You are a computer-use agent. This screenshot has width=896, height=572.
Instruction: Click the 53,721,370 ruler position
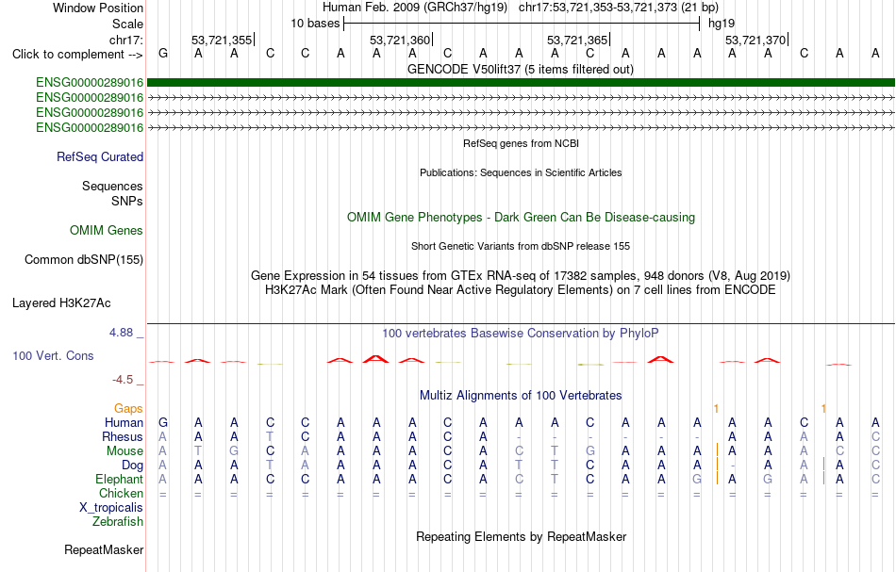755,40
